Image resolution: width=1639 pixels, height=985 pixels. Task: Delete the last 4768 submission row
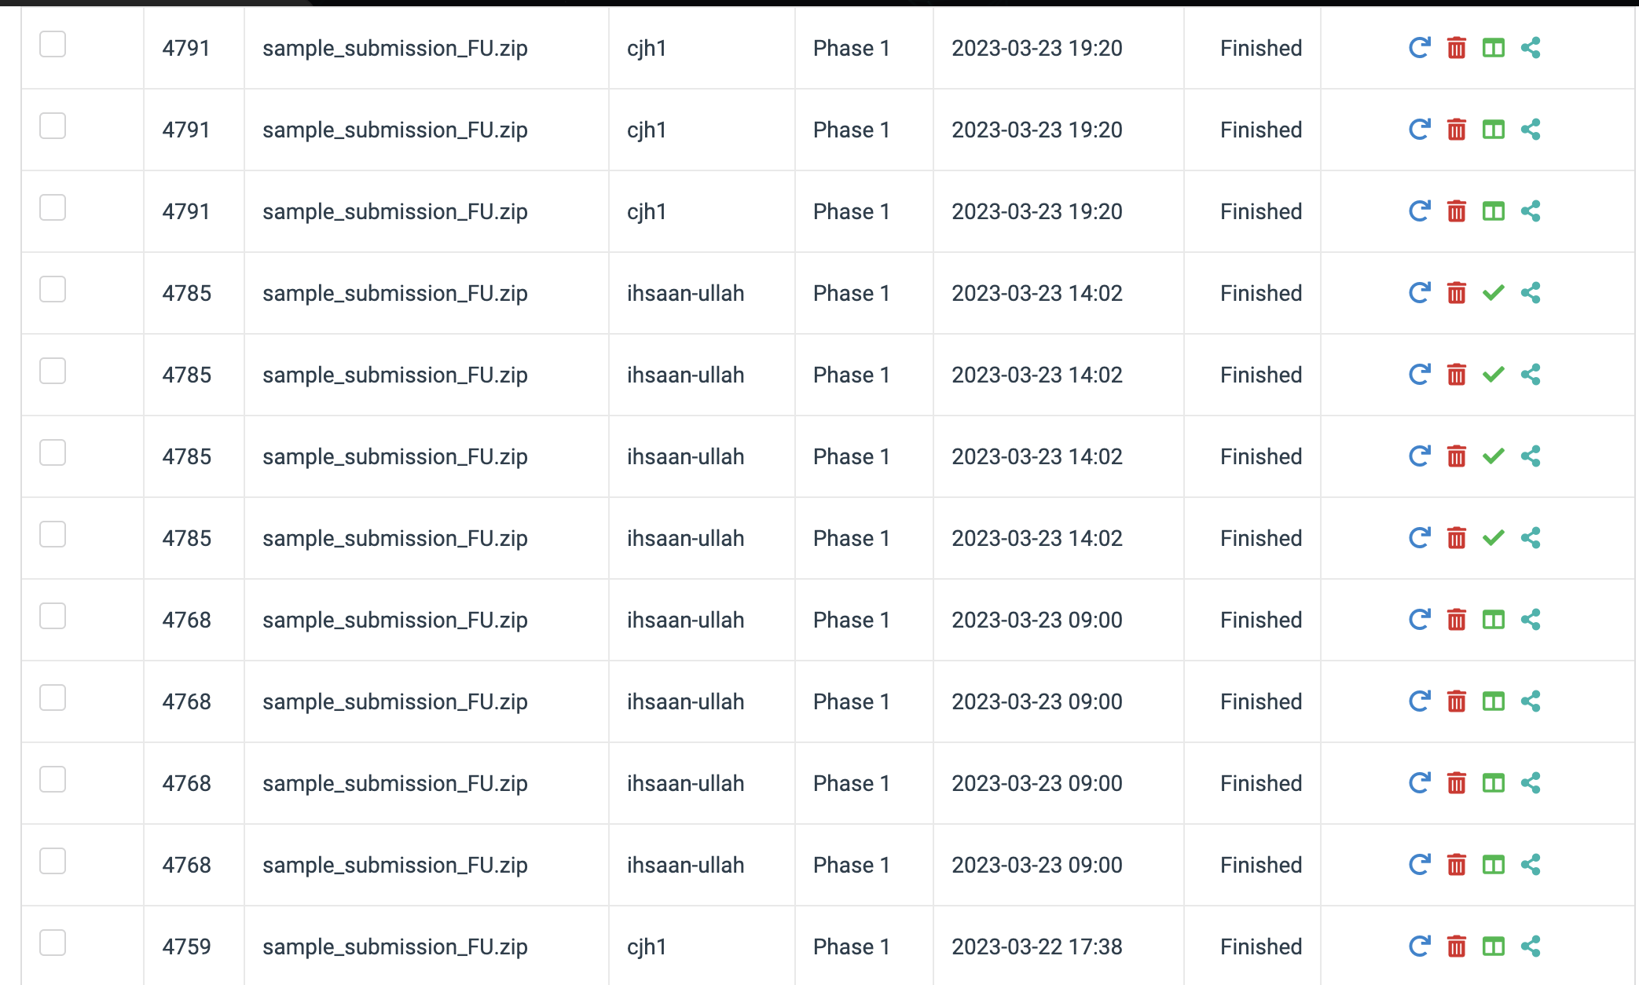[x=1456, y=865]
